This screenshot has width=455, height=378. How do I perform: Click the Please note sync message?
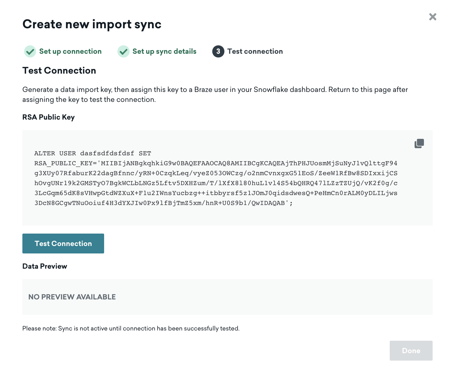[x=131, y=329]
